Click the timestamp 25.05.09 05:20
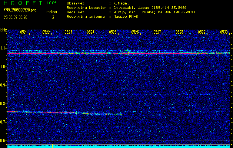Viewport: 233px width, 148px height. pyautogui.click(x=16, y=17)
